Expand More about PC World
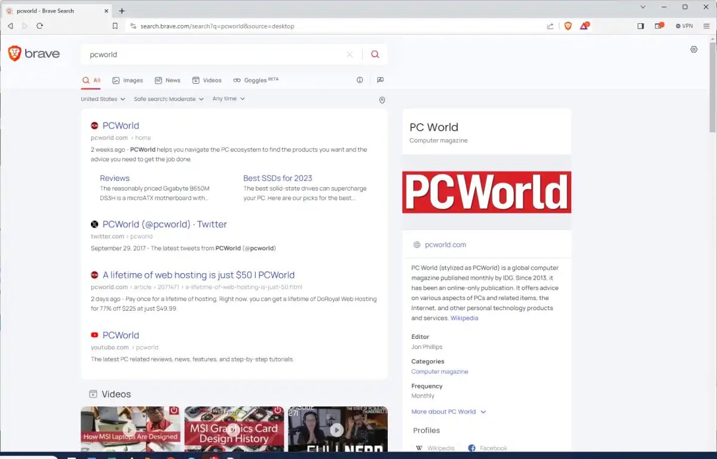The height and width of the screenshot is (459, 717). tap(449, 412)
